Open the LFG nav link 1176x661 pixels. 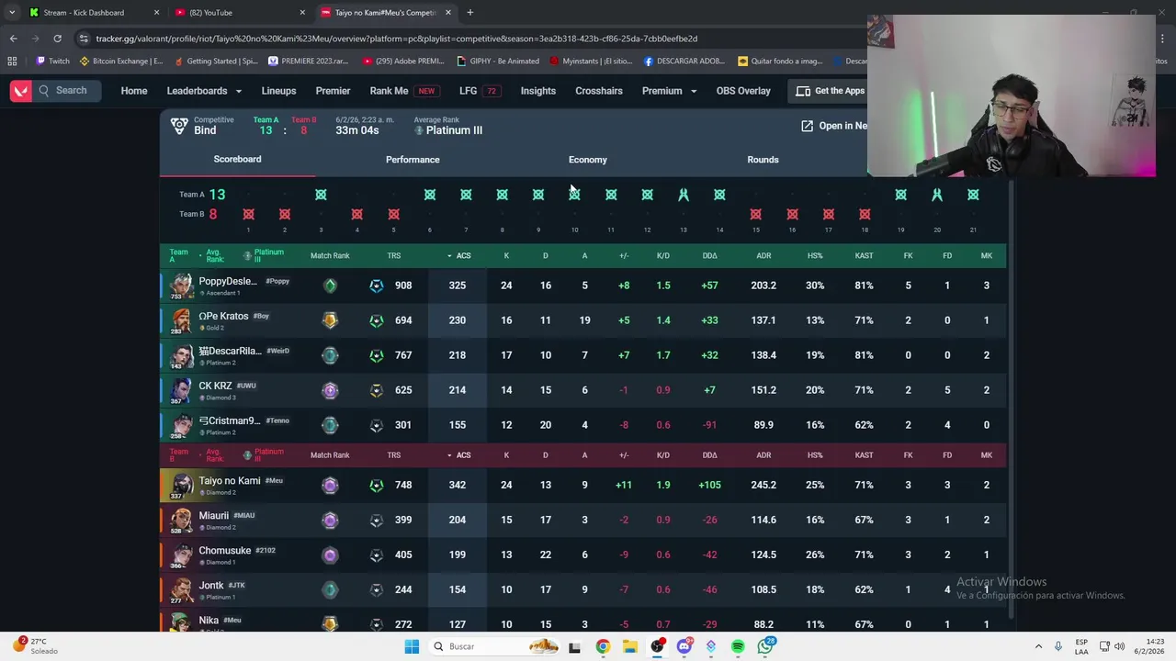480,91
